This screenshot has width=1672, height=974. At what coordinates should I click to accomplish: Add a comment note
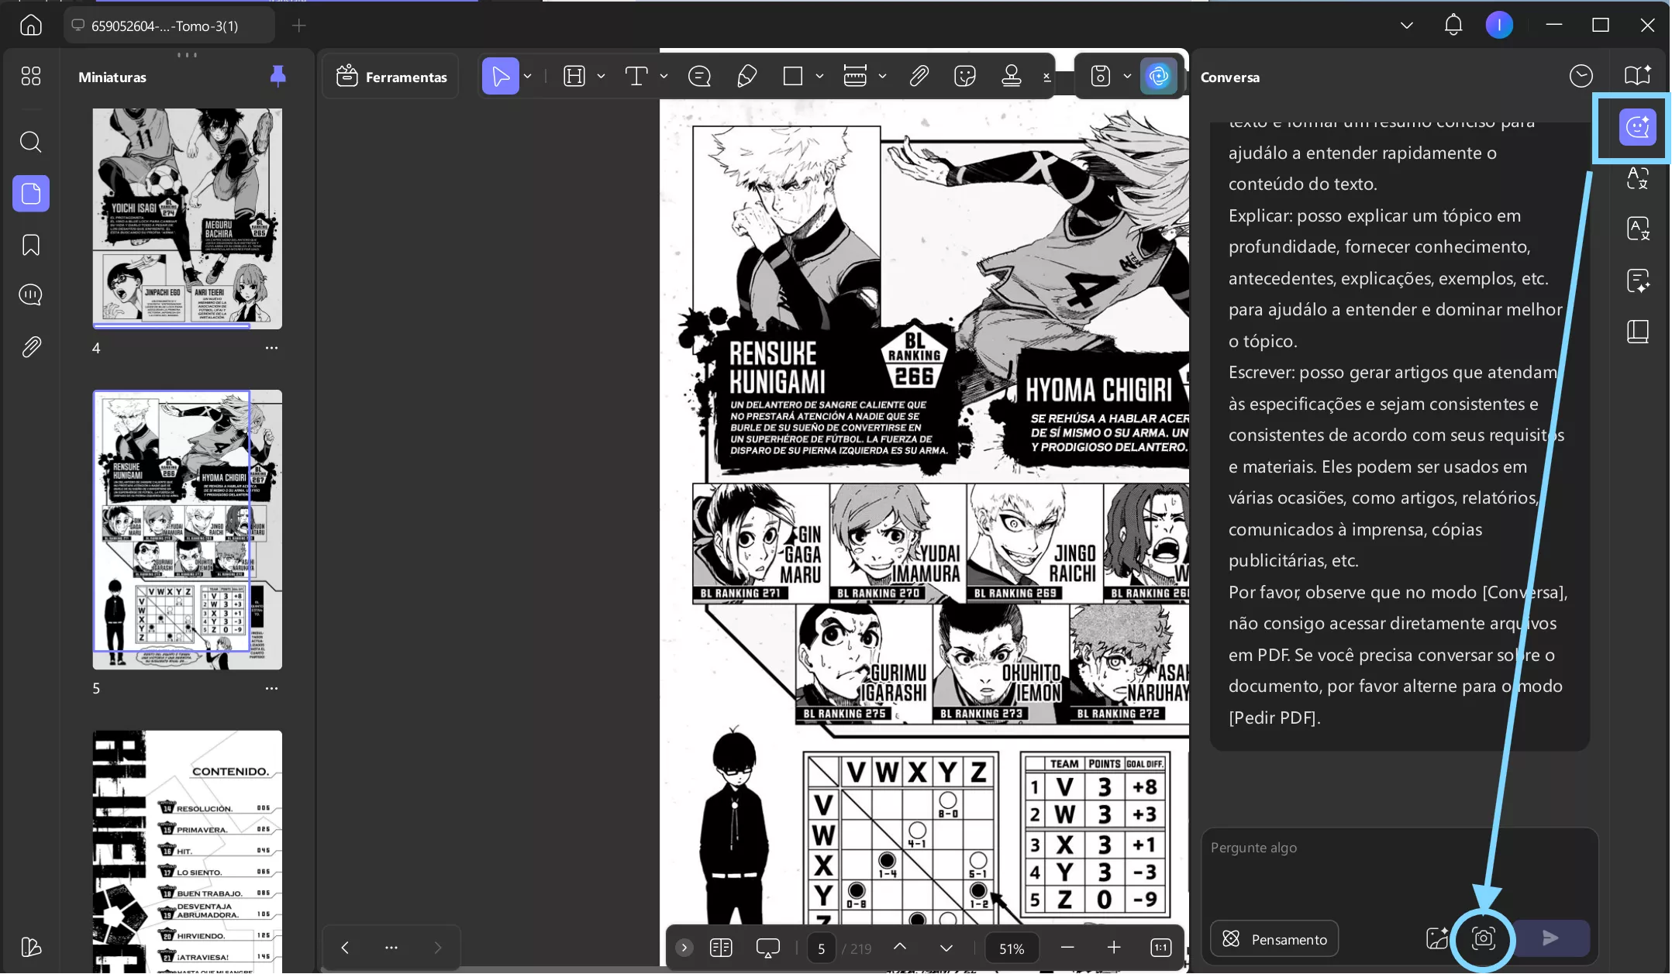(699, 76)
